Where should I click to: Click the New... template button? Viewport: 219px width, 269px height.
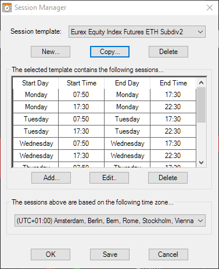(x=51, y=52)
